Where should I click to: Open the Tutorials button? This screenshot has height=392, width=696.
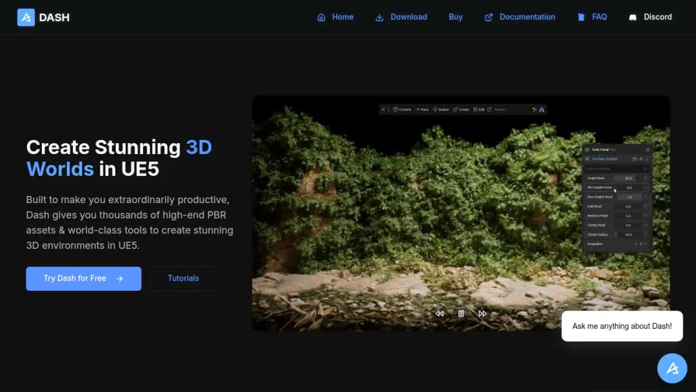pos(183,279)
